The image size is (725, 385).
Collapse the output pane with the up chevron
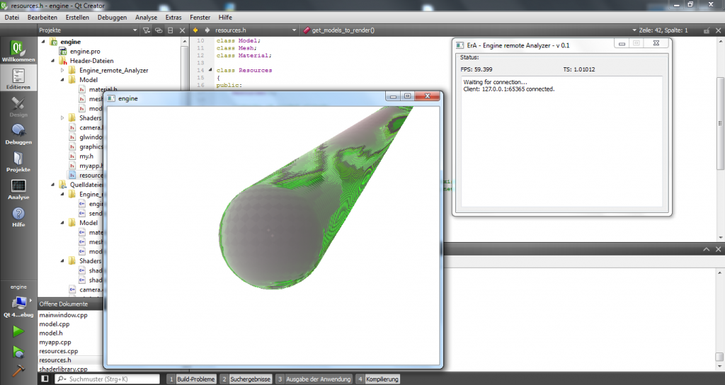point(707,249)
